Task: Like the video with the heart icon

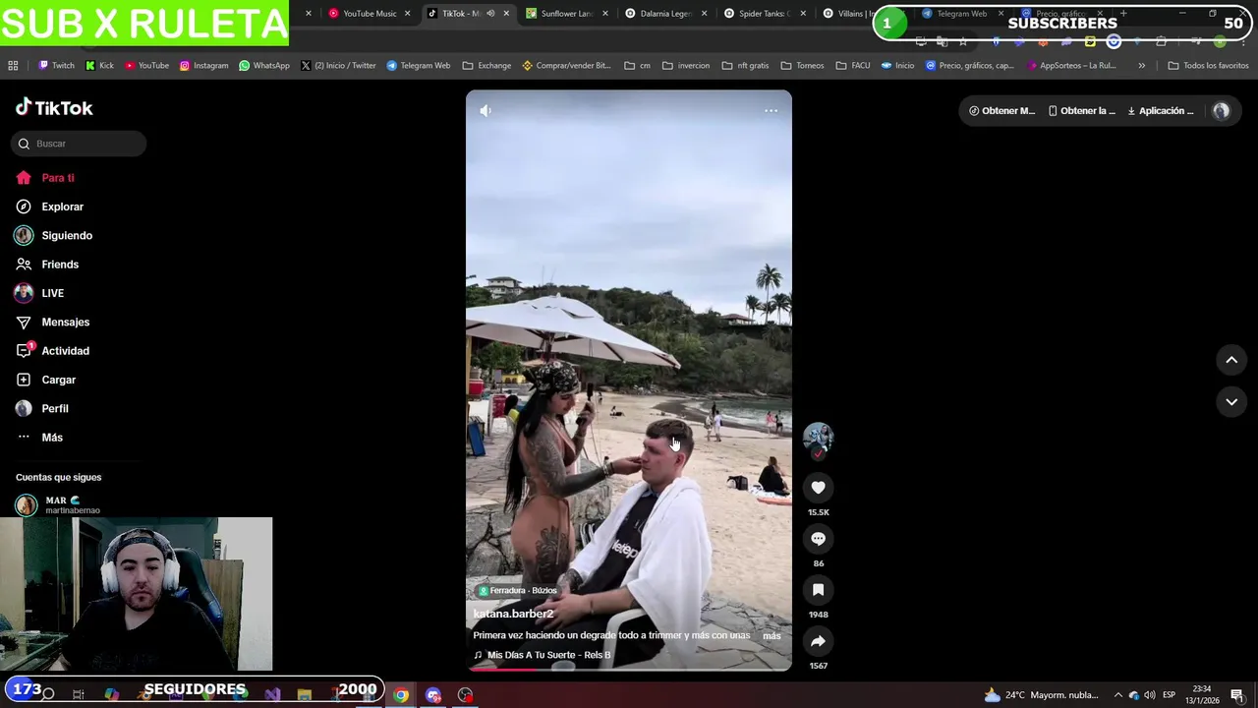Action: (818, 488)
